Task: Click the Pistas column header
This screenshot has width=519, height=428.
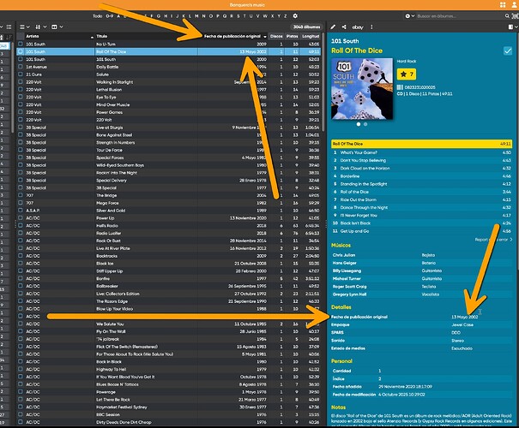Action: coord(293,36)
